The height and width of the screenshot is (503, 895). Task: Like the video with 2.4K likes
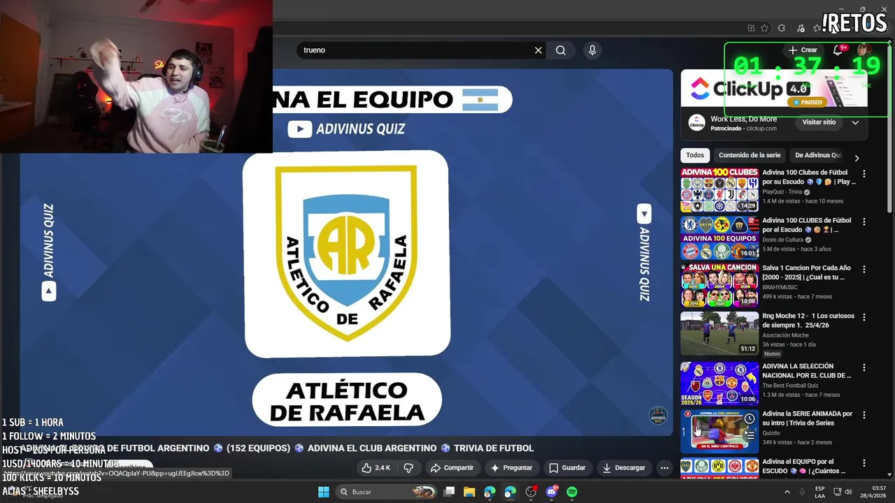click(376, 467)
